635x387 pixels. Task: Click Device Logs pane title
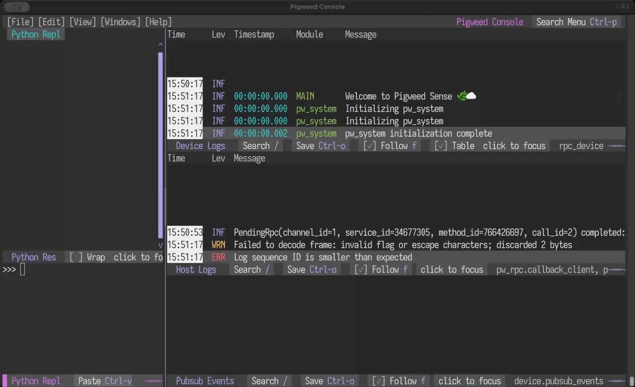point(200,146)
